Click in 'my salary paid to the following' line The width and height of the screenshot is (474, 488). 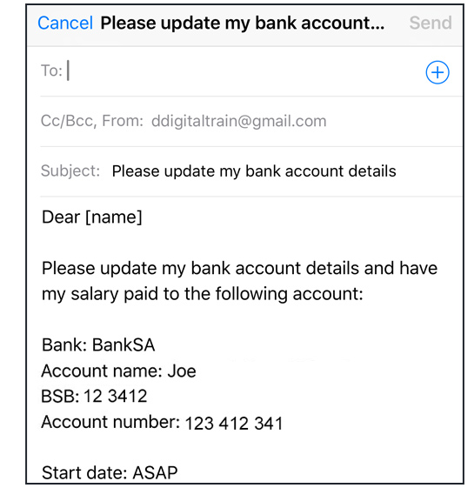tap(203, 294)
